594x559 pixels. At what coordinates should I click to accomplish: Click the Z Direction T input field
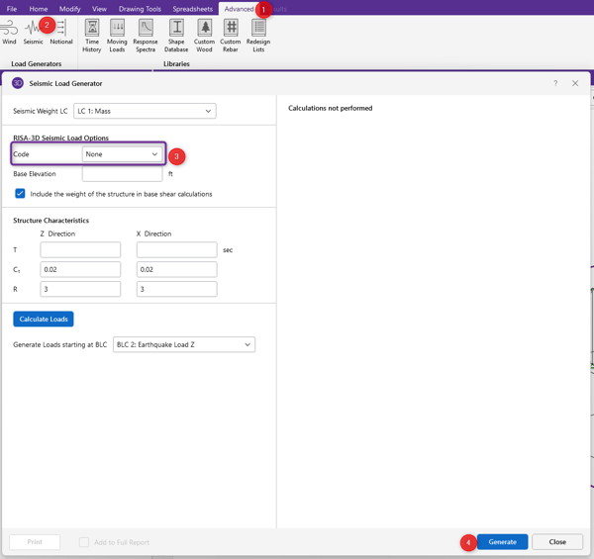(80, 249)
